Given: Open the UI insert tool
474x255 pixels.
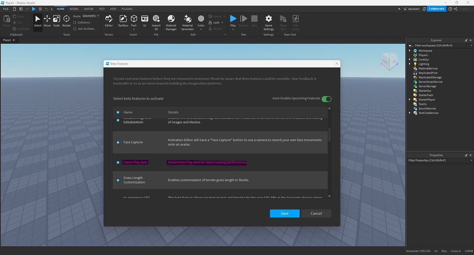Looking at the screenshot, I should click(x=145, y=21).
